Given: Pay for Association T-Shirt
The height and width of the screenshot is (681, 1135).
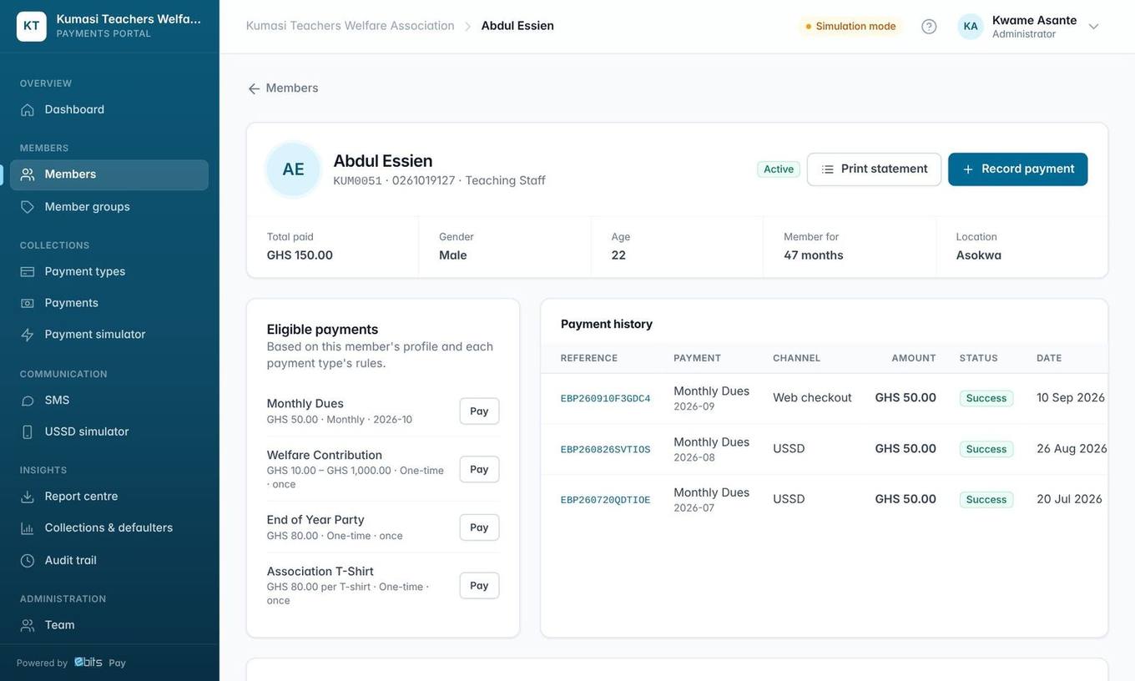Looking at the screenshot, I should point(479,586).
